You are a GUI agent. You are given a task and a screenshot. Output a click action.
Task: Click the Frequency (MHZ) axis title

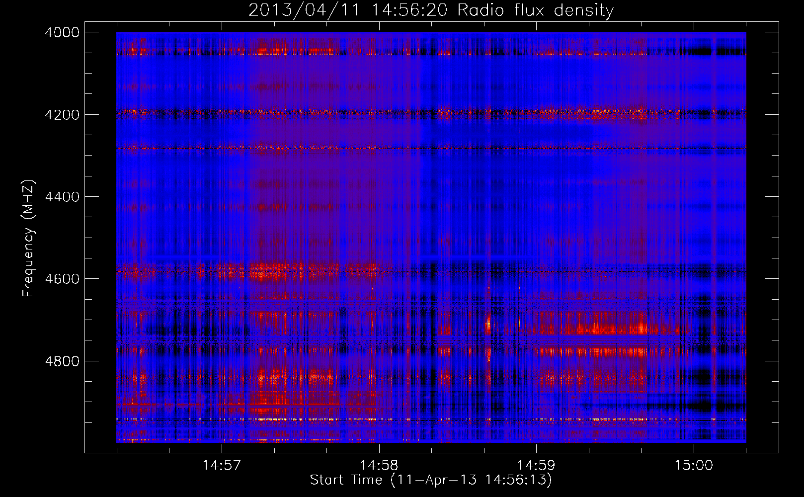point(29,239)
